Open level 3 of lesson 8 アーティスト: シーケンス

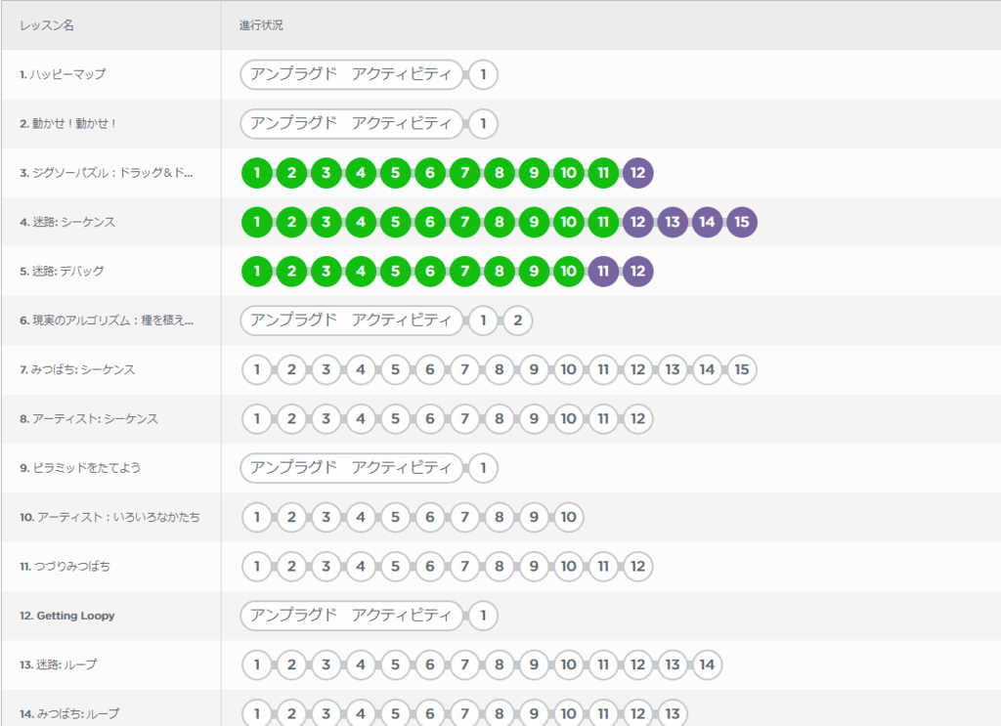point(326,418)
